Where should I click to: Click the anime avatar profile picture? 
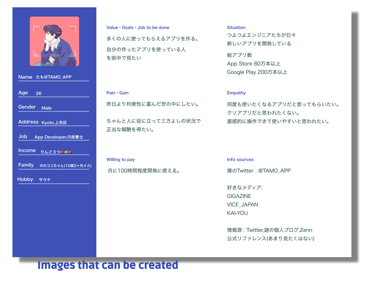54,41
